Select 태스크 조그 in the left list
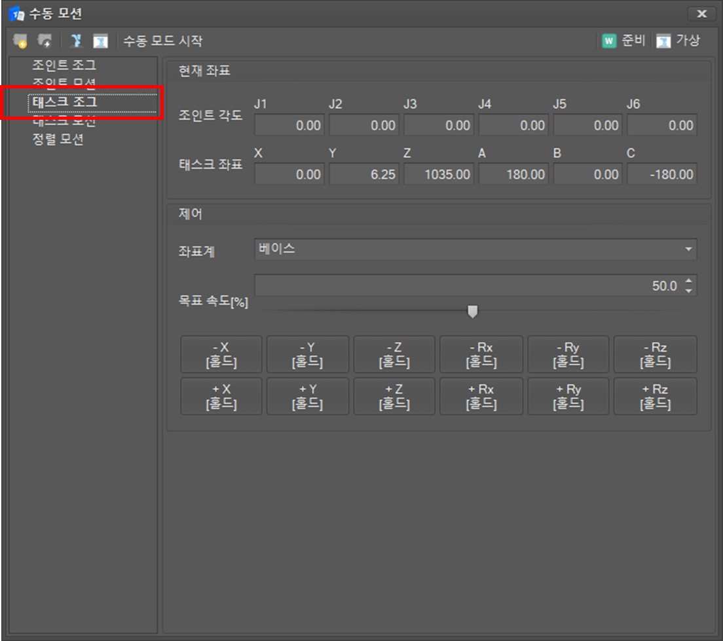The image size is (723, 641). [64, 102]
